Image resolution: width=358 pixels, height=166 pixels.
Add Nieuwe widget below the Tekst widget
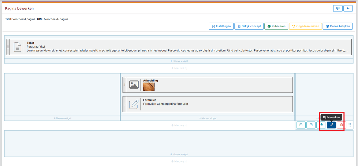(179, 61)
